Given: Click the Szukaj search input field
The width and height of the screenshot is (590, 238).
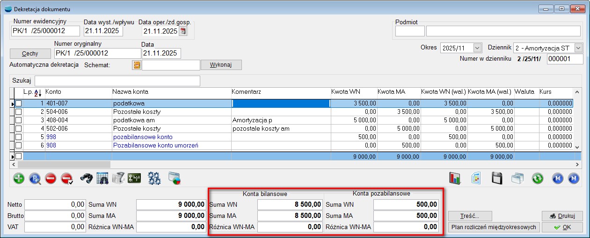Looking at the screenshot, I should click(117, 81).
